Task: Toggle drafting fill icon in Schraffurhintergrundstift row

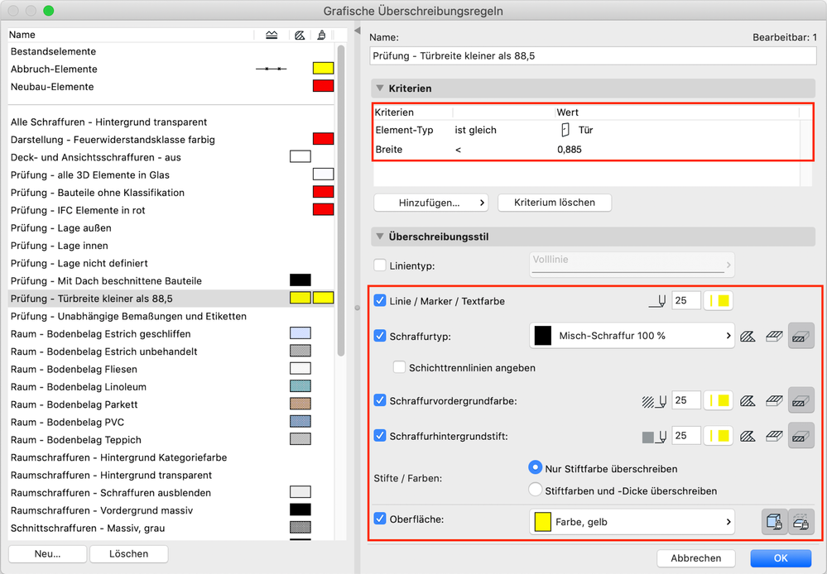Action: coord(748,437)
